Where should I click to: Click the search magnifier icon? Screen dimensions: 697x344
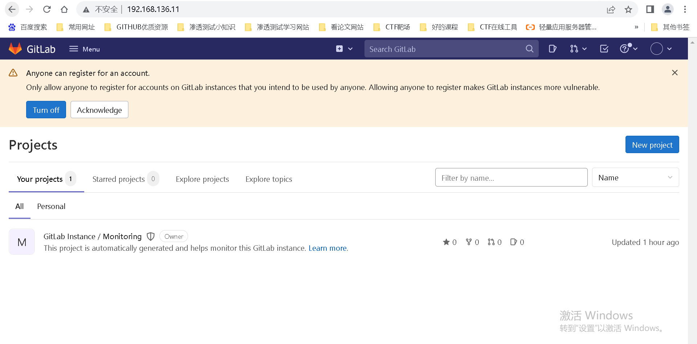click(530, 49)
